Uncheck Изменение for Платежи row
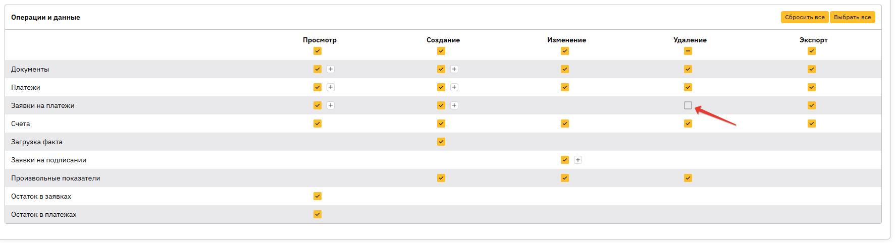Screen dimensions: 895x243 tap(565, 87)
